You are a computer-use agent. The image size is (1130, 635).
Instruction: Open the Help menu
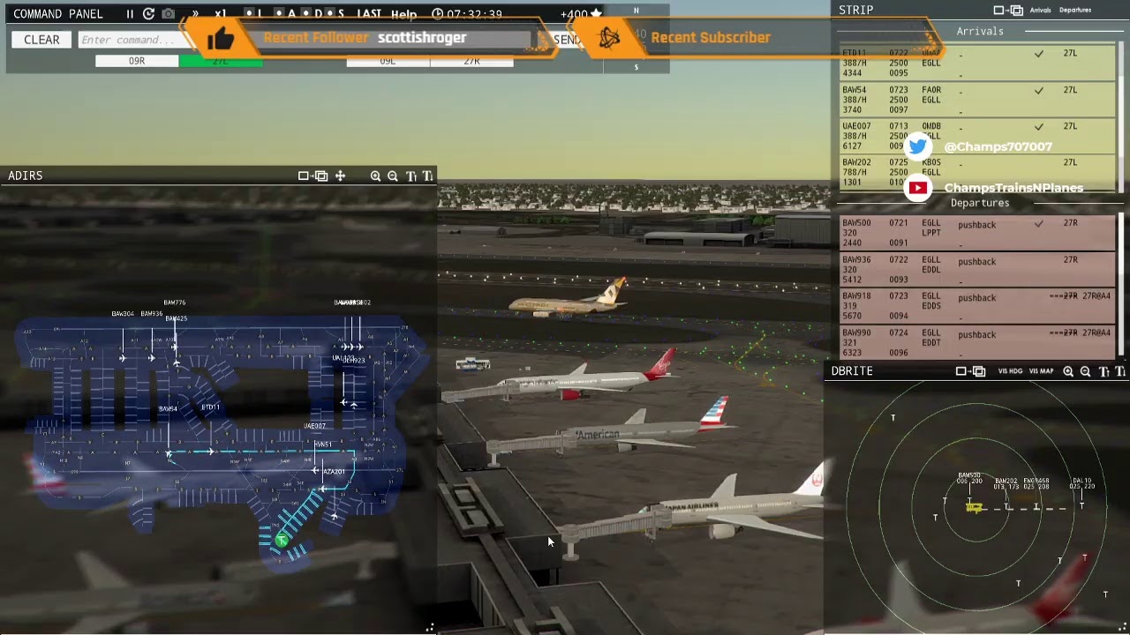(403, 14)
